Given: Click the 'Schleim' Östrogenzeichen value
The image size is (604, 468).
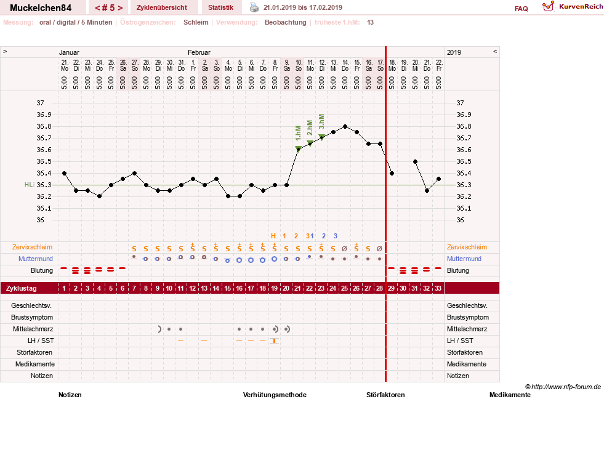Looking at the screenshot, I should [196, 22].
